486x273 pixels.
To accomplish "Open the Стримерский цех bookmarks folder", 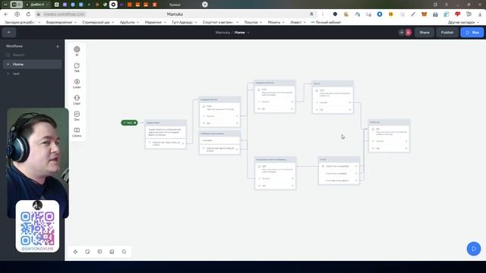I will [98, 22].
